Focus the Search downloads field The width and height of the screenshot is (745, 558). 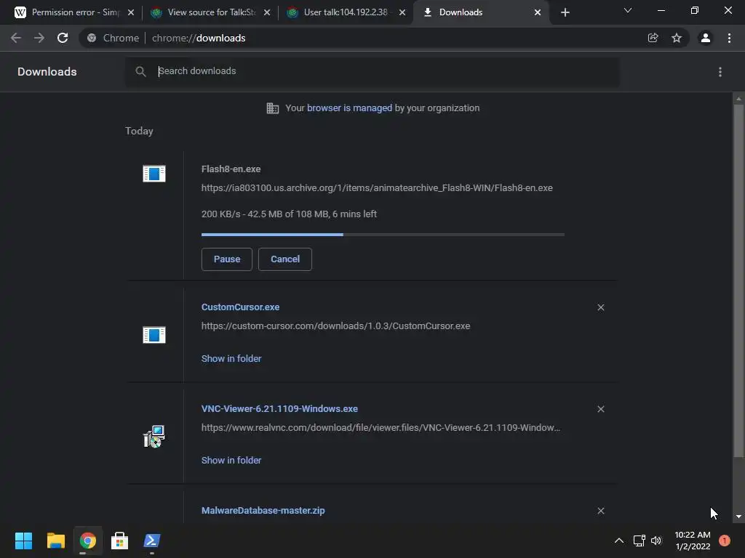coord(372,72)
